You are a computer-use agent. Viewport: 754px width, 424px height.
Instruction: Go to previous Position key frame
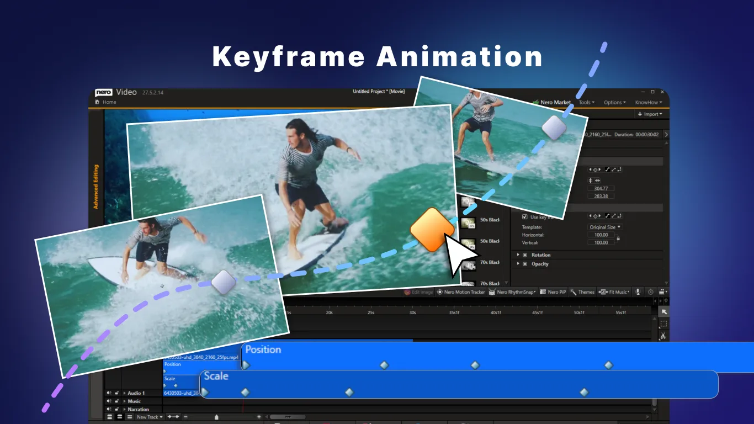click(590, 169)
